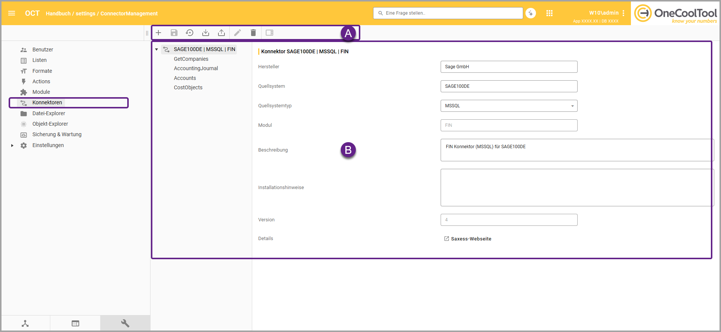The width and height of the screenshot is (721, 332).
Task: Switch to the wrench settings bottom tab
Action: [x=125, y=323]
